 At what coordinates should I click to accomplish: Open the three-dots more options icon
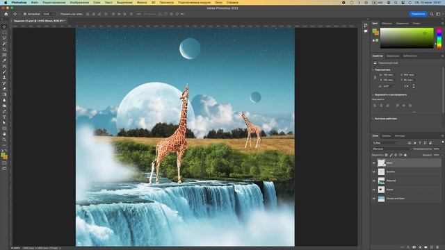(138, 14)
